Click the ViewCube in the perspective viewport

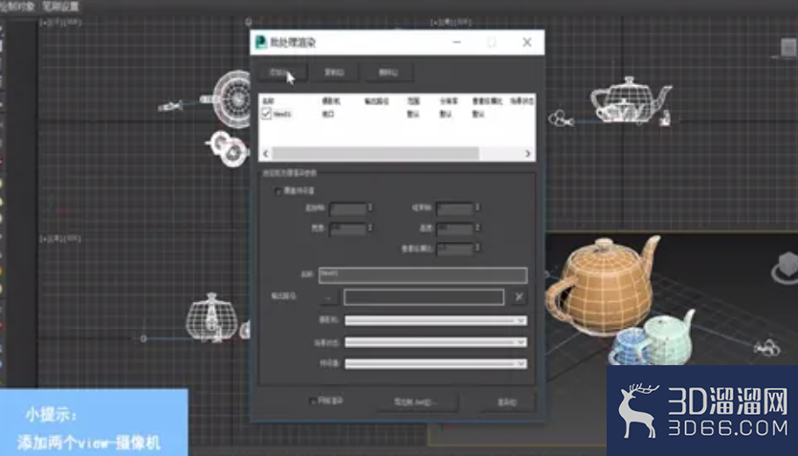[786, 269]
